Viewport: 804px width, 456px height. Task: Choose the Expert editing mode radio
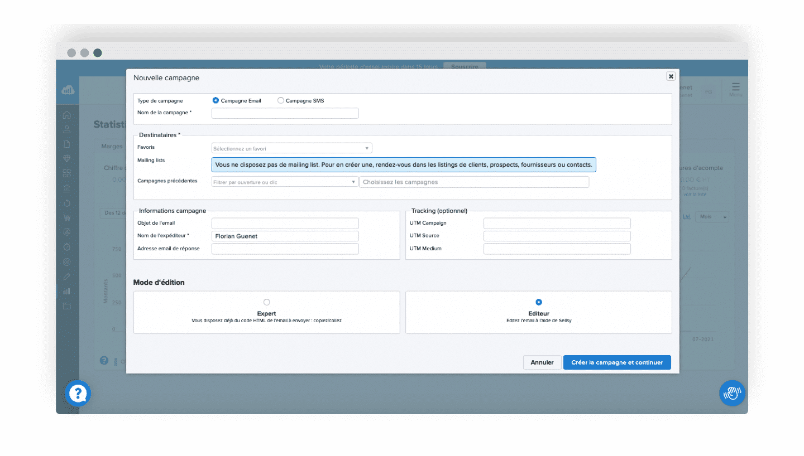(266, 302)
